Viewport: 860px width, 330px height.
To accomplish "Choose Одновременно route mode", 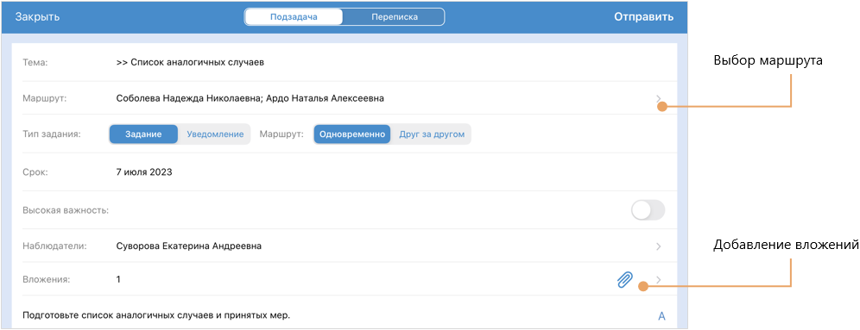I will tap(352, 134).
